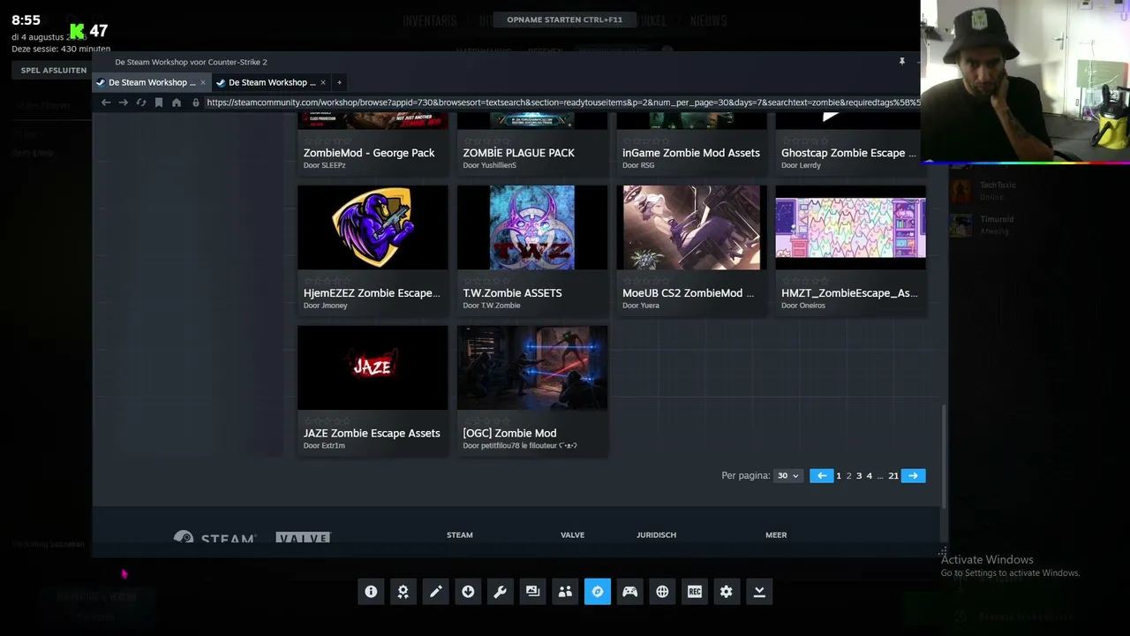Open the info icon in the overlay toolbar

(371, 592)
